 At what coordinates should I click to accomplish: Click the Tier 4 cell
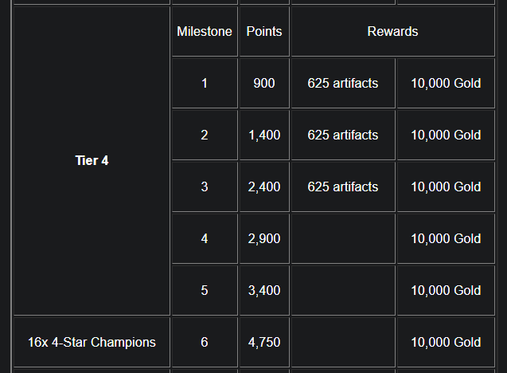click(92, 161)
